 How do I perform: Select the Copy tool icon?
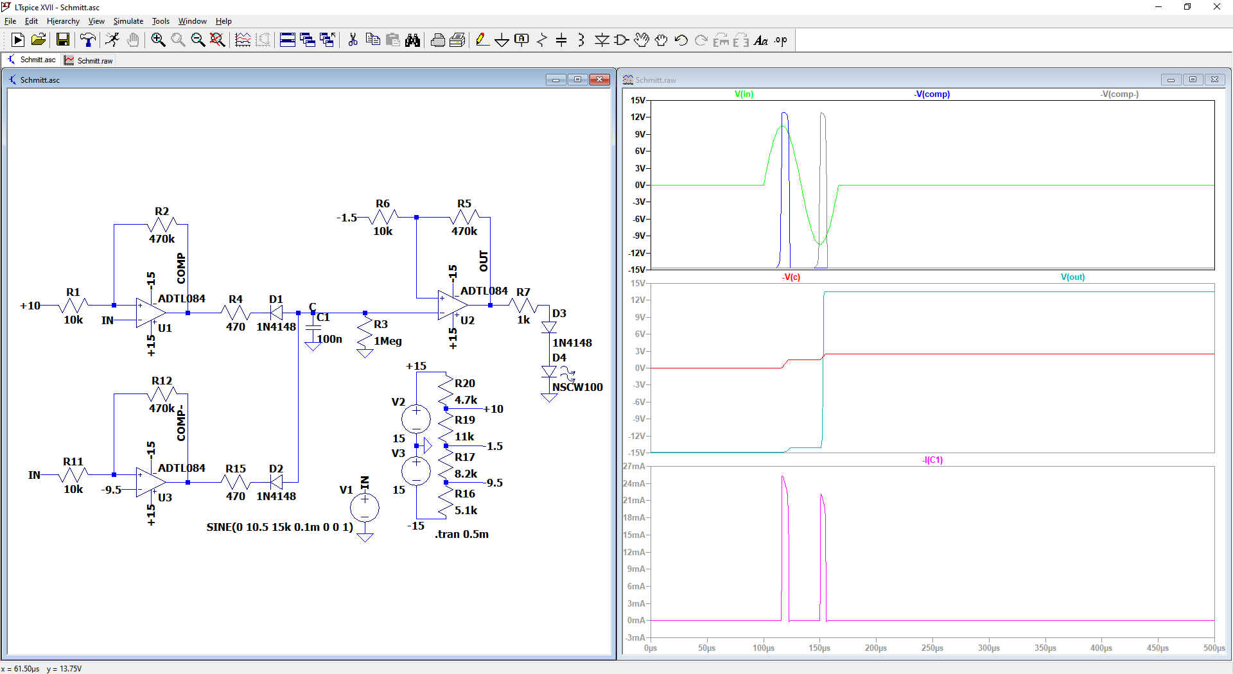tap(372, 40)
